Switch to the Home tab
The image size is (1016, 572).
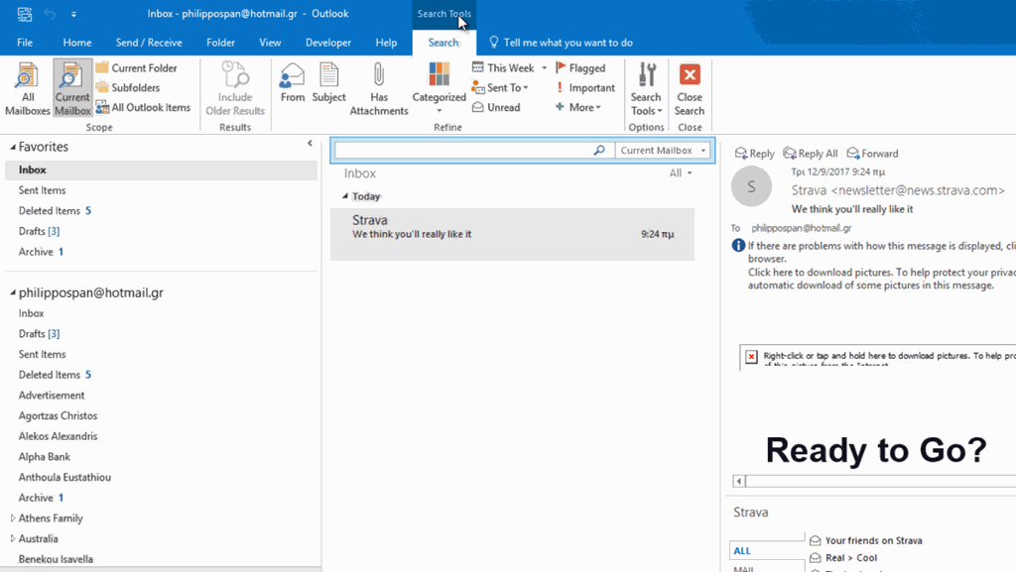pos(77,42)
